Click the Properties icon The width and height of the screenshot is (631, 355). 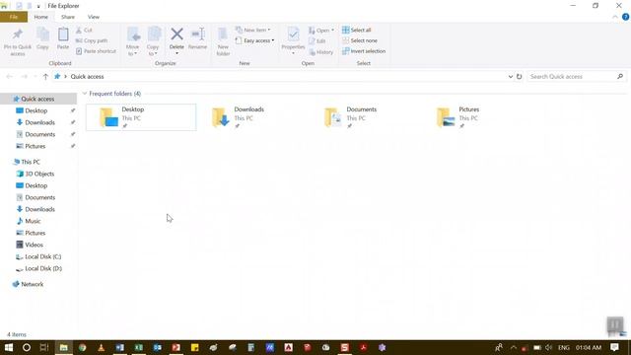[x=293, y=35]
